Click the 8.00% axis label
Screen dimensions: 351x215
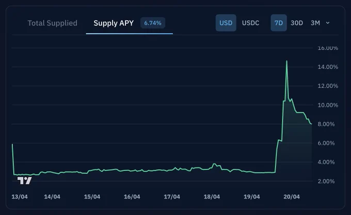(x=326, y=124)
